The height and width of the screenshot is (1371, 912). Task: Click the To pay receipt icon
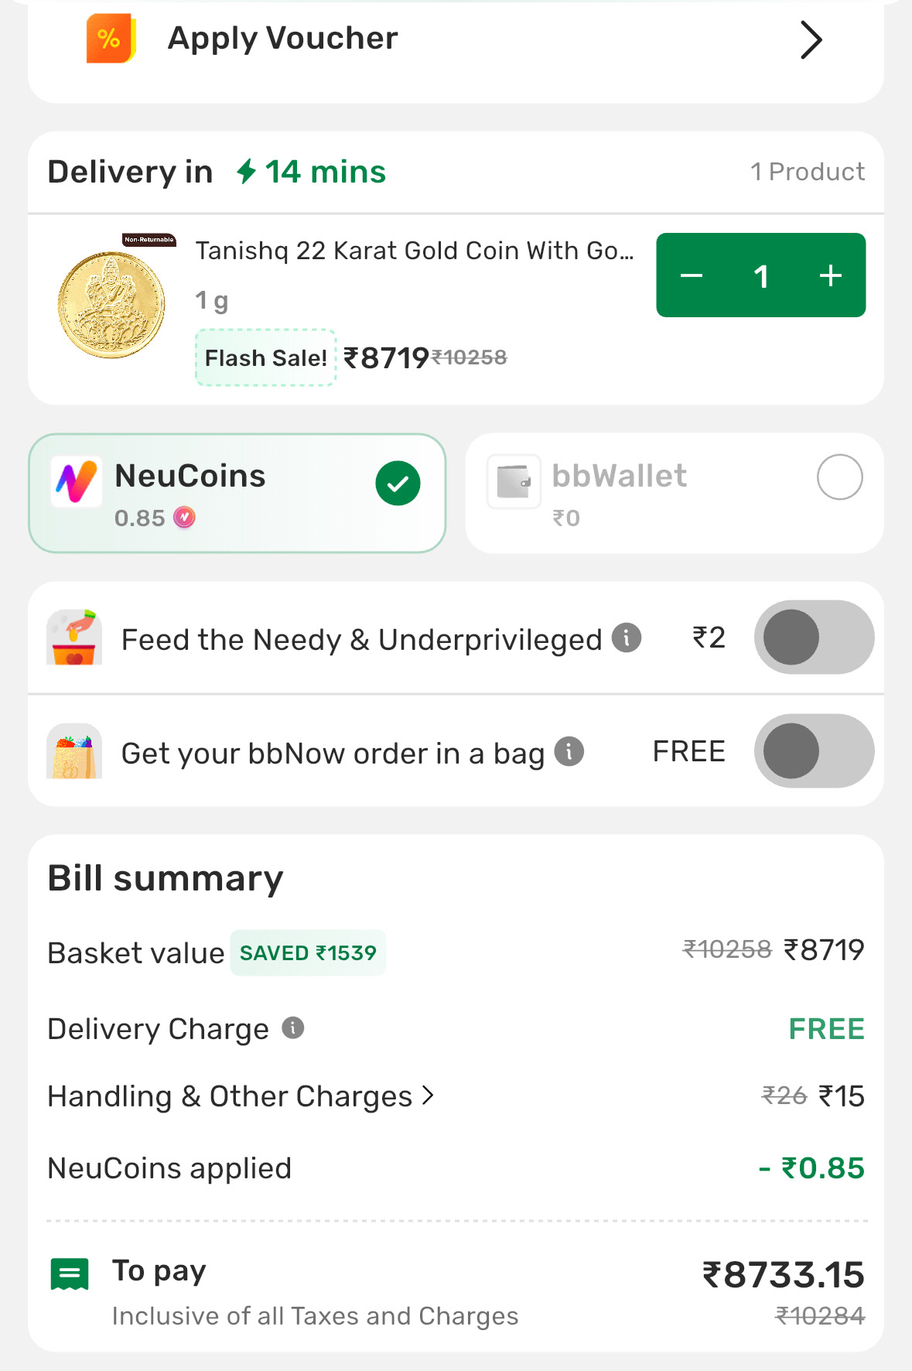tap(70, 1274)
